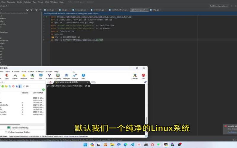
Task: Click the Split icon in MobaXterm toolbar
Action: click(41, 76)
